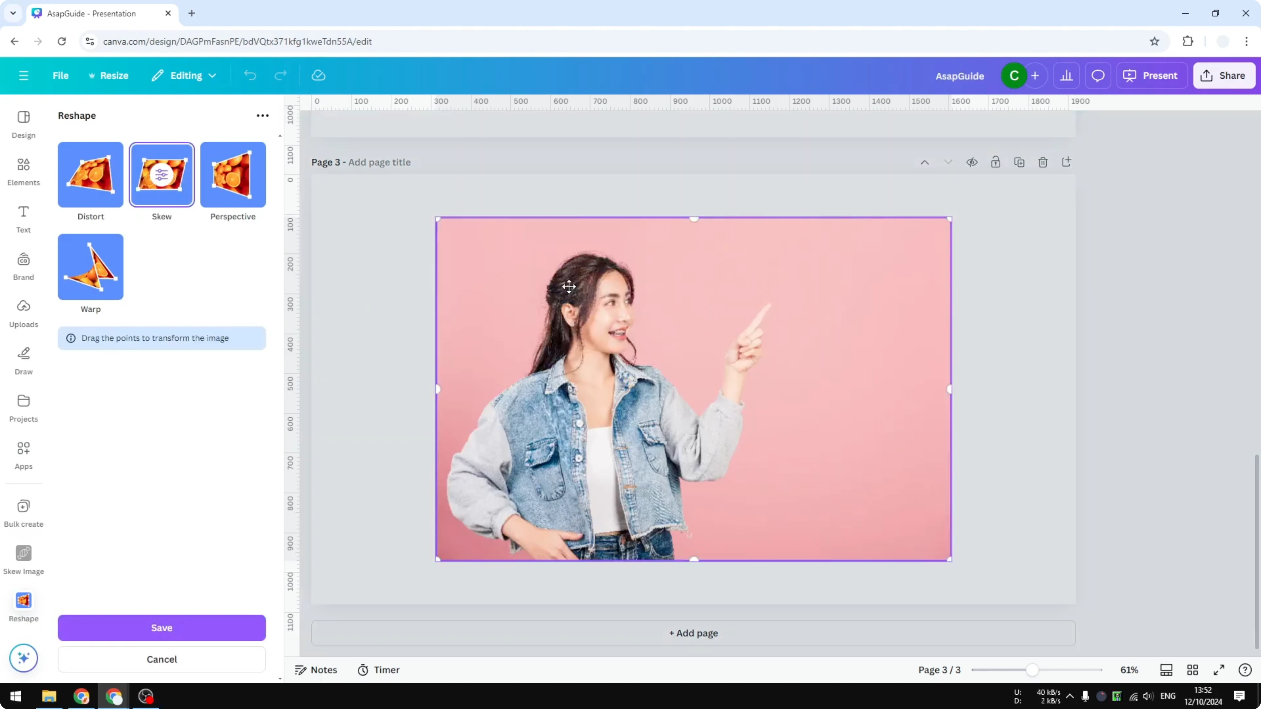1261x710 pixels.
Task: Click the undo arrow
Action: coord(250,75)
